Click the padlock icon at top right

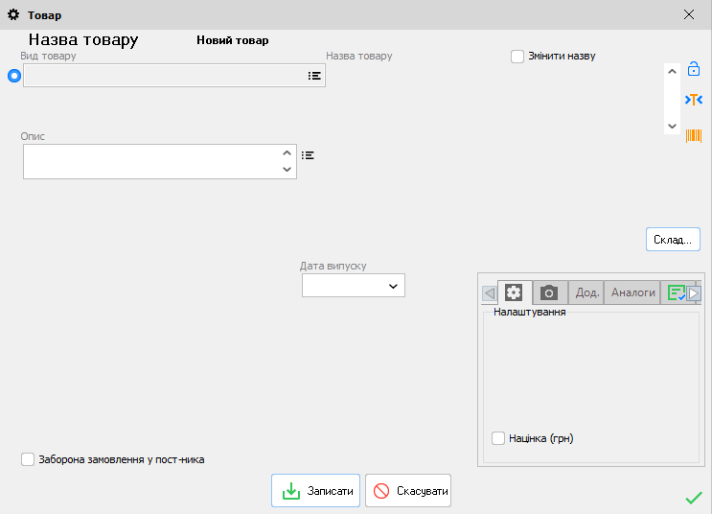(x=694, y=69)
